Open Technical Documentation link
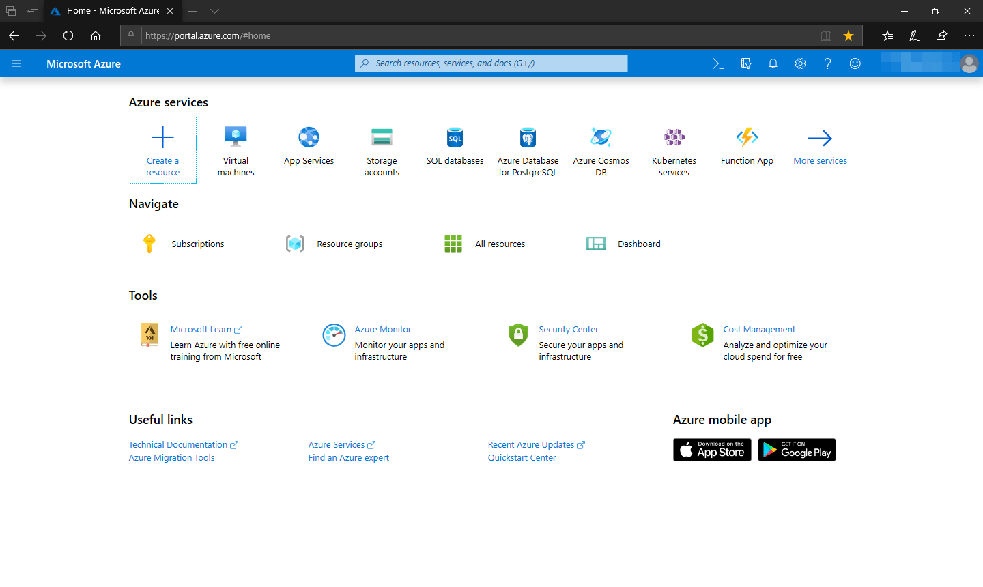The image size is (983, 587). coord(179,444)
